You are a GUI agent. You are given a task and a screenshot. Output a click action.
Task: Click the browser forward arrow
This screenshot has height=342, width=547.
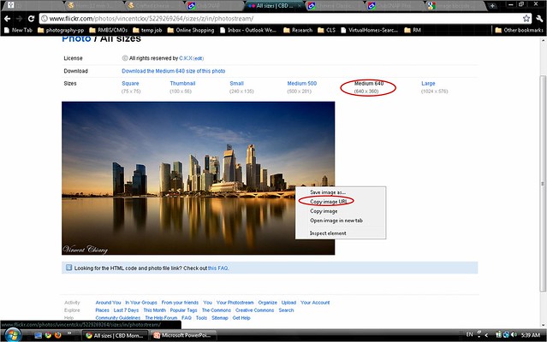[20, 19]
